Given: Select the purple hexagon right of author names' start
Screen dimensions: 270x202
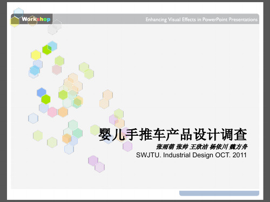Looking at the screenshot, I should coord(127,146).
